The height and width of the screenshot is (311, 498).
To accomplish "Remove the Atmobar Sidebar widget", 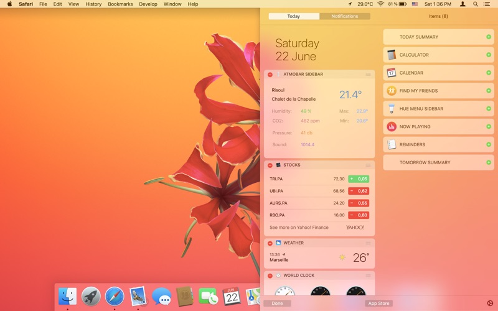I will (x=270, y=75).
